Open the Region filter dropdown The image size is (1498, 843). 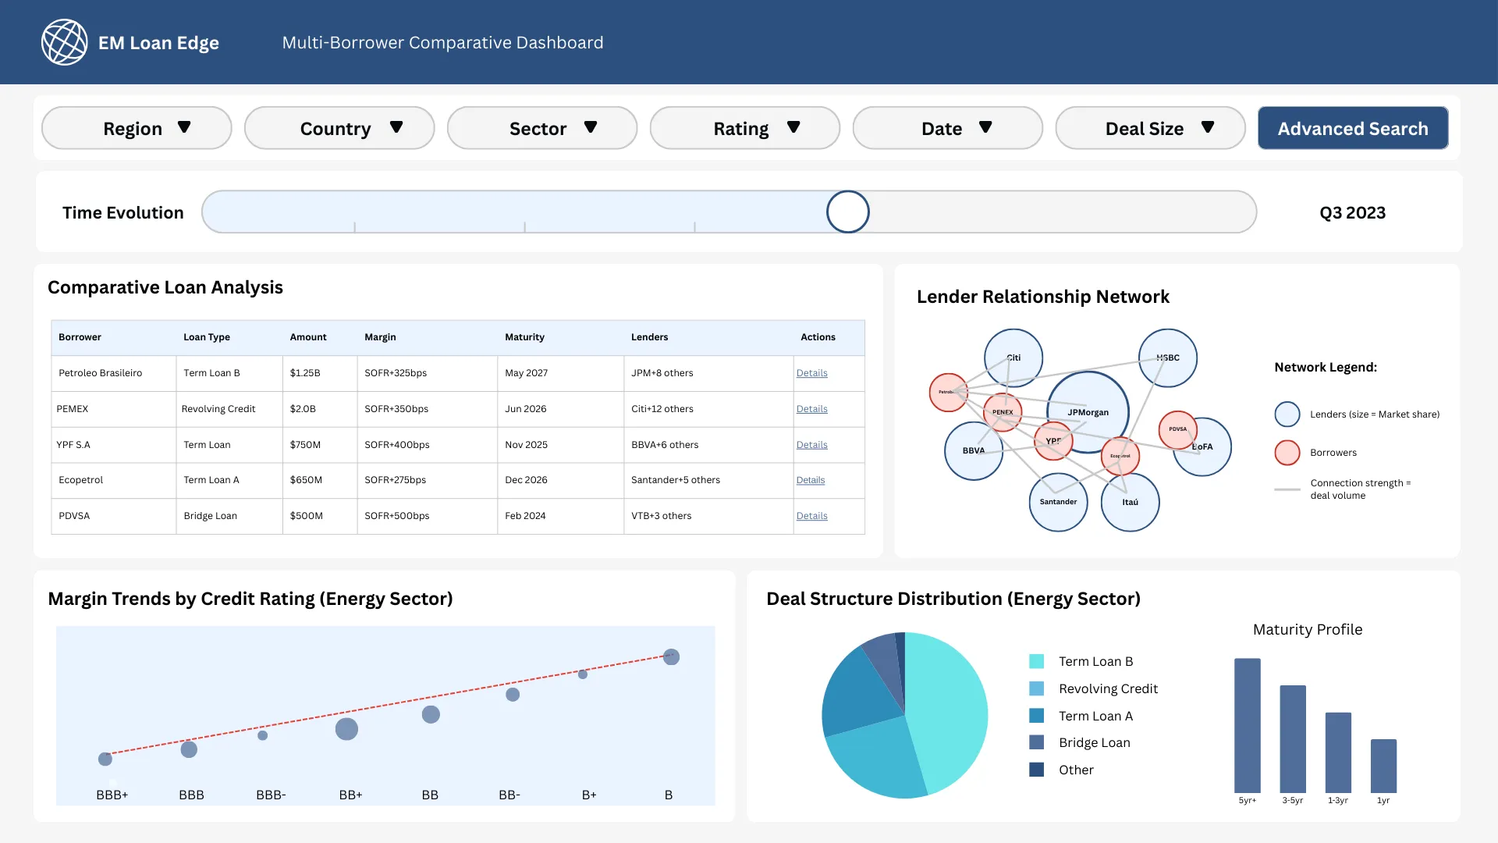coord(137,128)
